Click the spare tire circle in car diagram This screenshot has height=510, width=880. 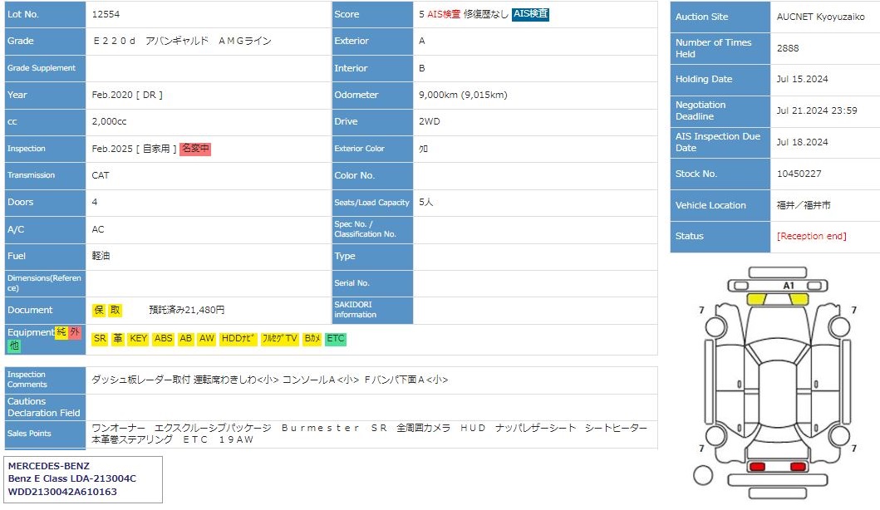702,475
